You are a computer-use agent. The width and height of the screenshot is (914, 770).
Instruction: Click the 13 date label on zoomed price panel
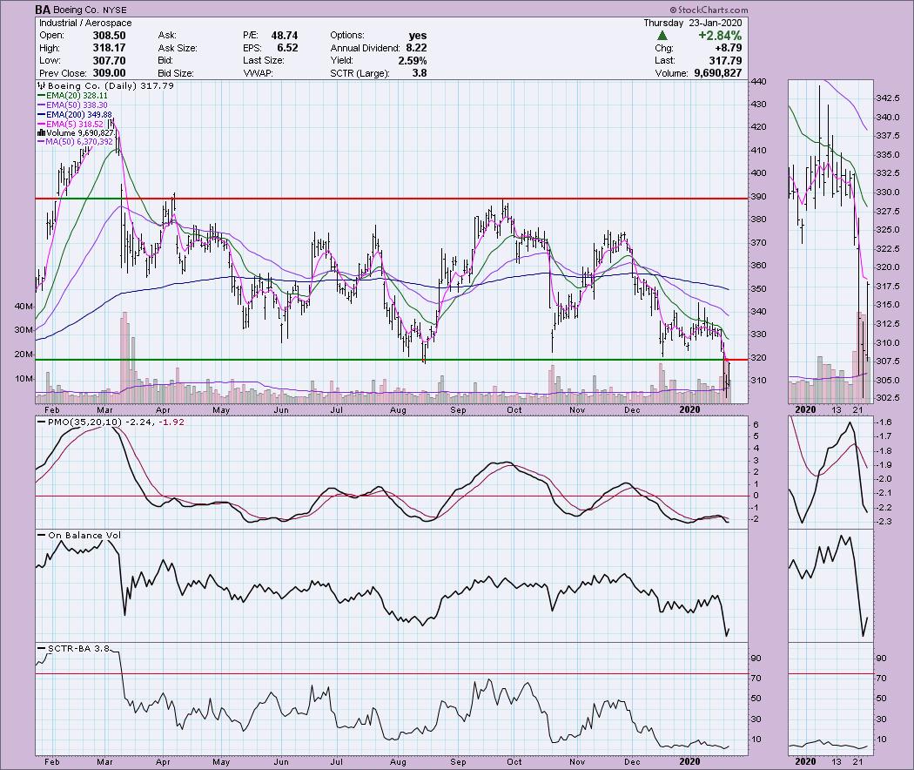coord(836,410)
